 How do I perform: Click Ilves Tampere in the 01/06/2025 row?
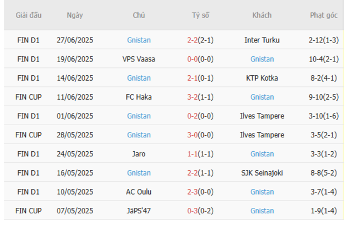click(x=262, y=116)
